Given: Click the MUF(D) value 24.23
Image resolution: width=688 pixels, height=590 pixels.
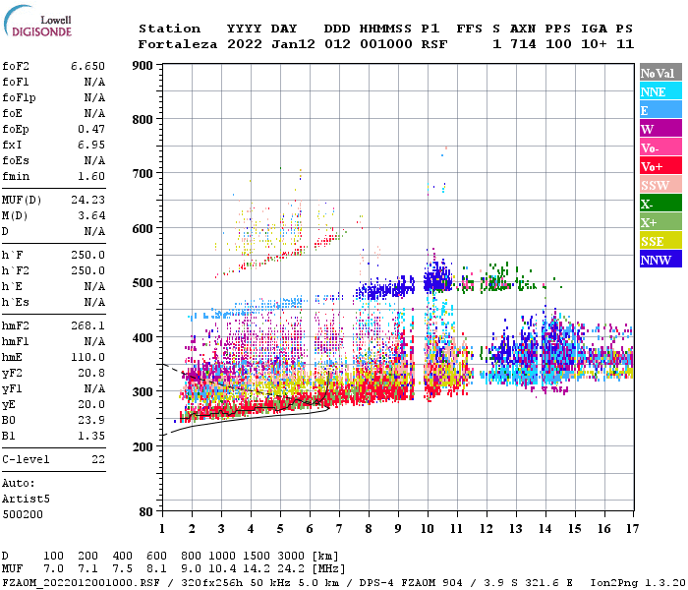Looking at the screenshot, I should coord(87,201).
